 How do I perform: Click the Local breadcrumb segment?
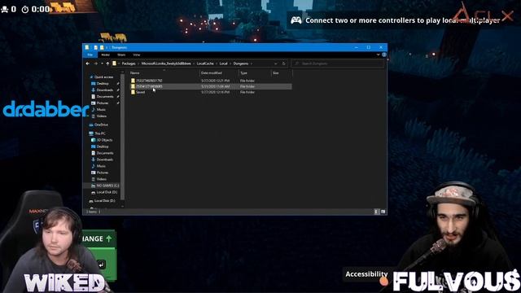pos(223,63)
